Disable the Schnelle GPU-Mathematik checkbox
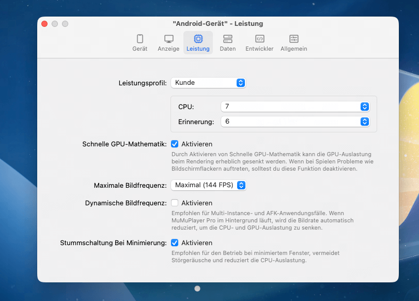This screenshot has width=419, height=301. (x=174, y=144)
